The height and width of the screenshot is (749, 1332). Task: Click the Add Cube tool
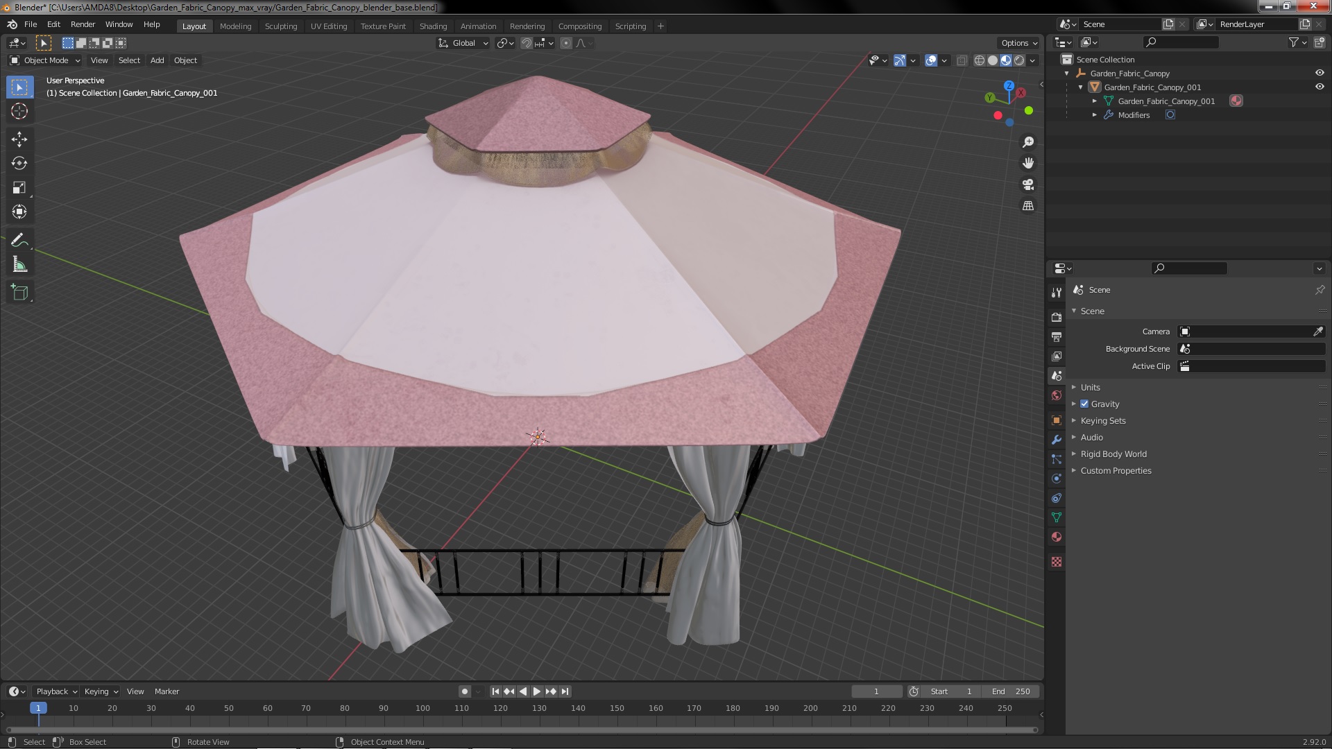point(19,293)
